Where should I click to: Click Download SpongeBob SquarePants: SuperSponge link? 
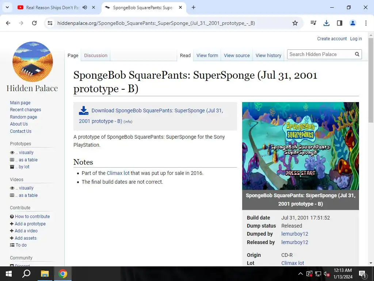(x=151, y=116)
